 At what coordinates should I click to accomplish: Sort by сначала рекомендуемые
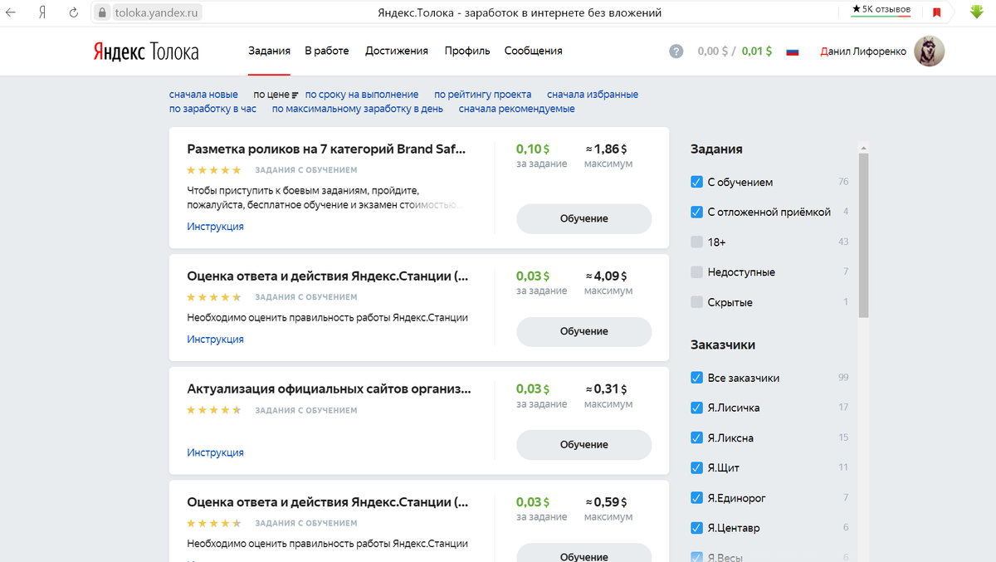point(516,109)
